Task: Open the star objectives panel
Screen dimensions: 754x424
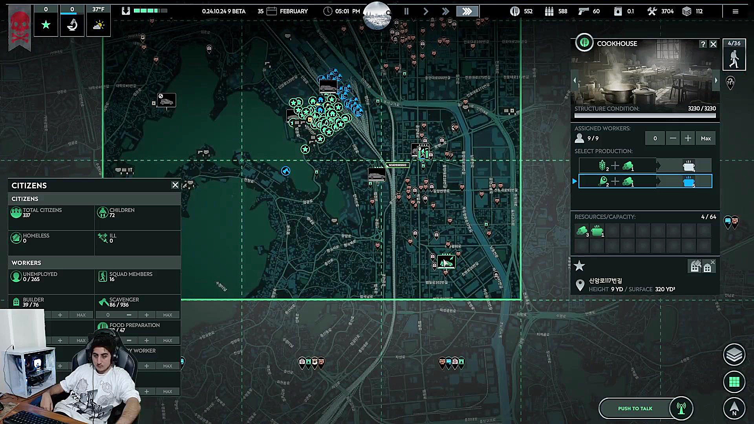Action: (x=46, y=25)
